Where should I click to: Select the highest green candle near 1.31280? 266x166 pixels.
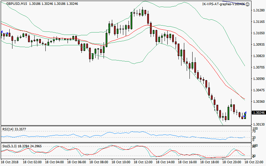pos(142,12)
